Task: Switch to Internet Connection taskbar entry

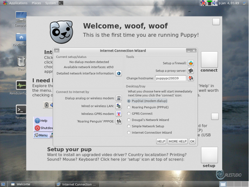Action: pos(77,184)
